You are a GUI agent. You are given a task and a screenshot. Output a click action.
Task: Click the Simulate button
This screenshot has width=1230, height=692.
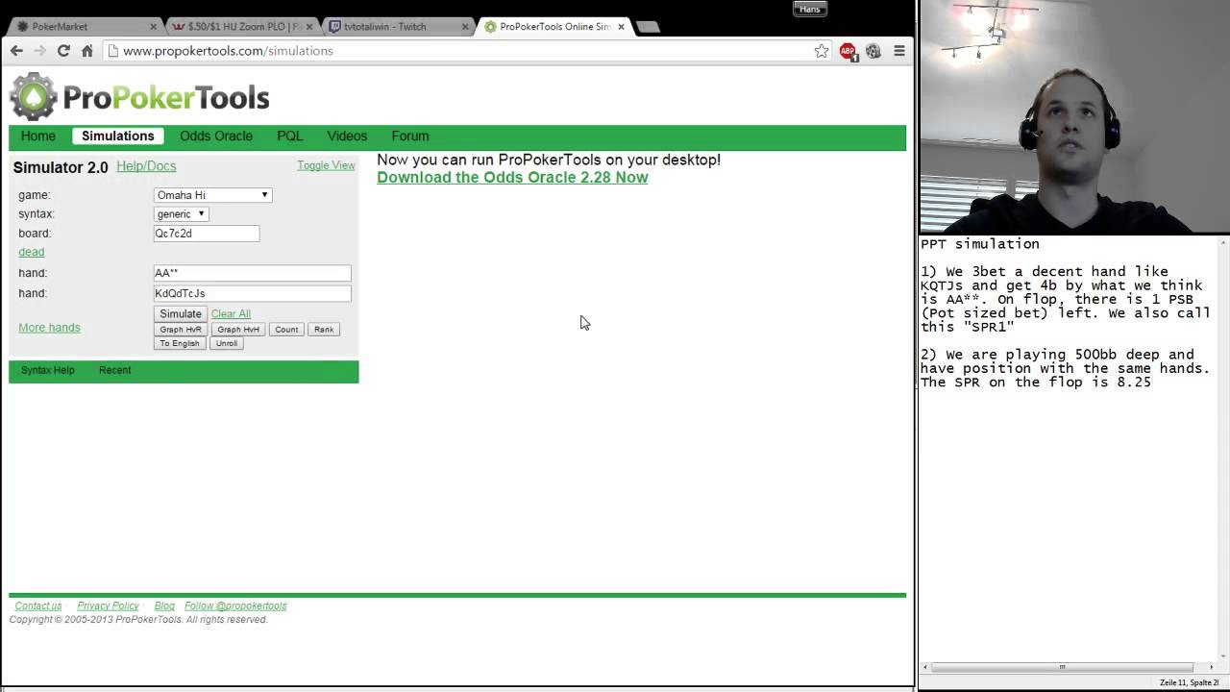point(181,314)
